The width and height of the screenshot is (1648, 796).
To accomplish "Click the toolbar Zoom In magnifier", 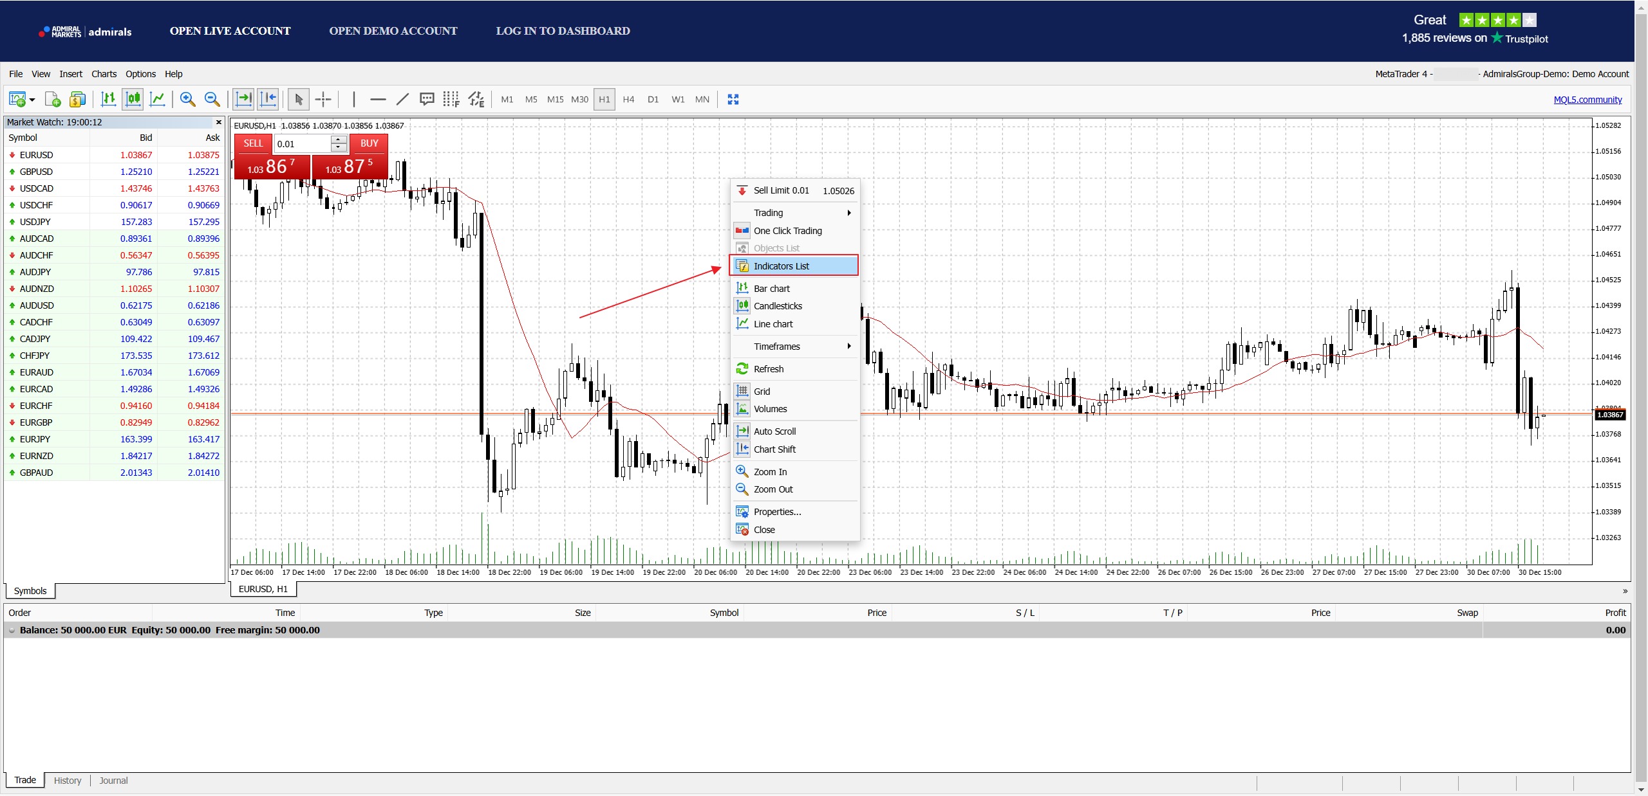I will click(187, 100).
